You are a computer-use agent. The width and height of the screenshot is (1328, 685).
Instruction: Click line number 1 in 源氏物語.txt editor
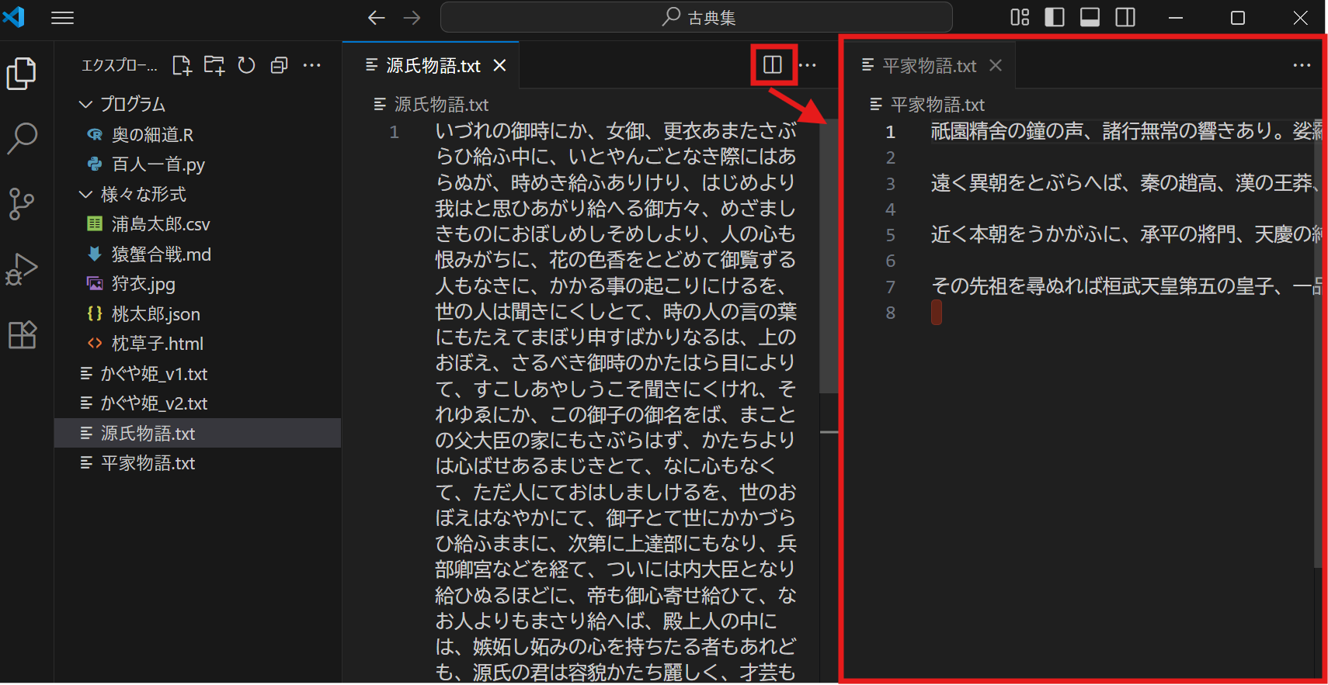pyautogui.click(x=395, y=132)
